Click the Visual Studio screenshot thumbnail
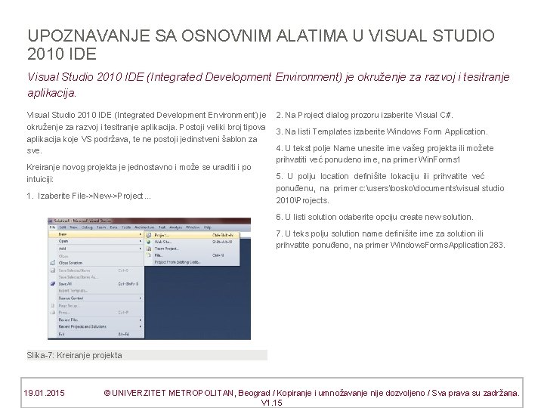Screen dimensions: 544x408 pos(149,279)
